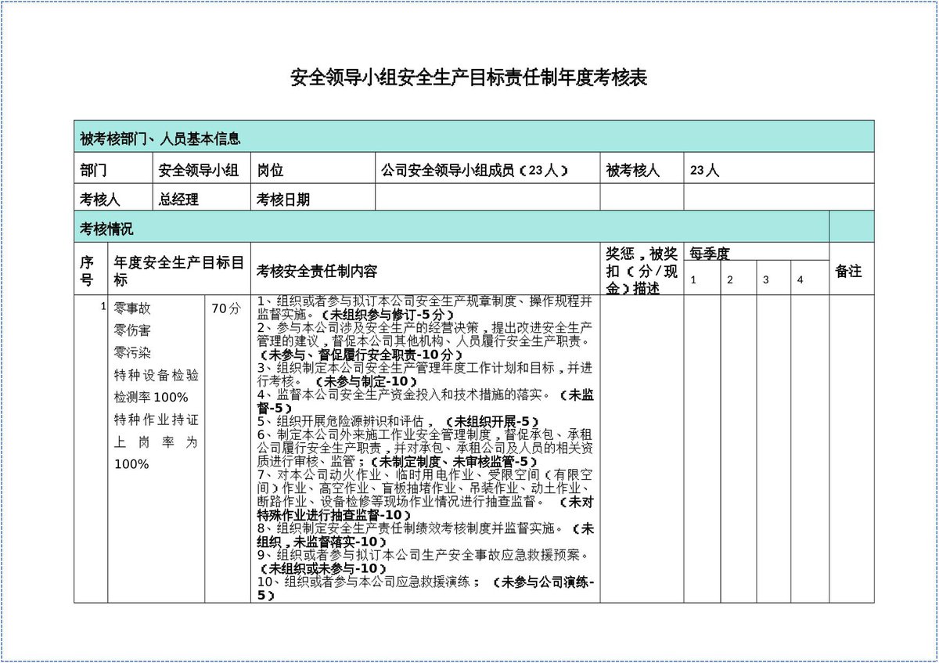
Task: Select the 考核情况 section header
Action: point(452,227)
